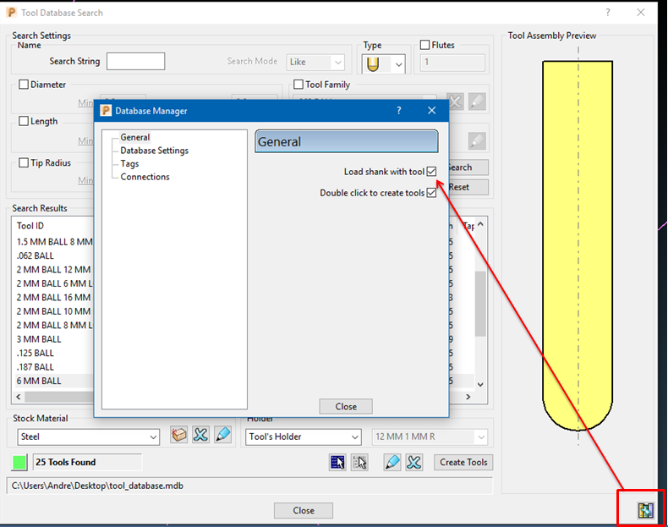This screenshot has width=668, height=527.
Task: Select the 3 MM BALL row
Action: click(x=54, y=339)
